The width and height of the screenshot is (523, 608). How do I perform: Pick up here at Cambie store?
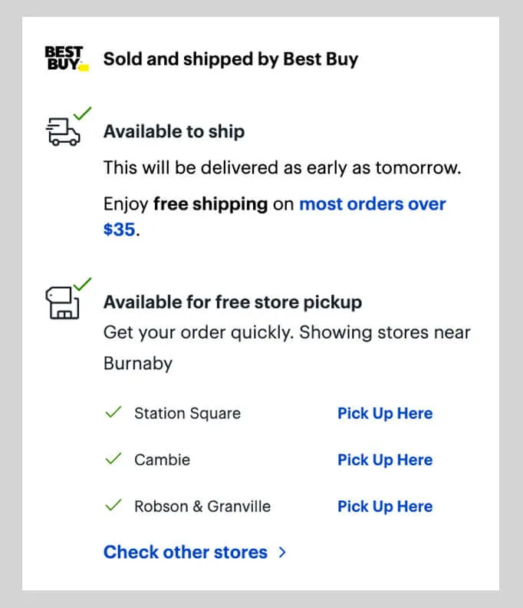point(384,460)
